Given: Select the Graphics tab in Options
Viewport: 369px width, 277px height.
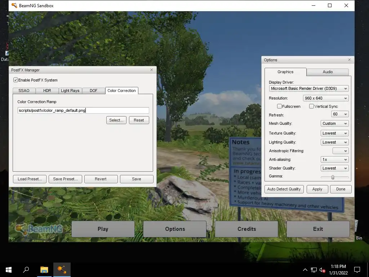Looking at the screenshot, I should coord(285,72).
